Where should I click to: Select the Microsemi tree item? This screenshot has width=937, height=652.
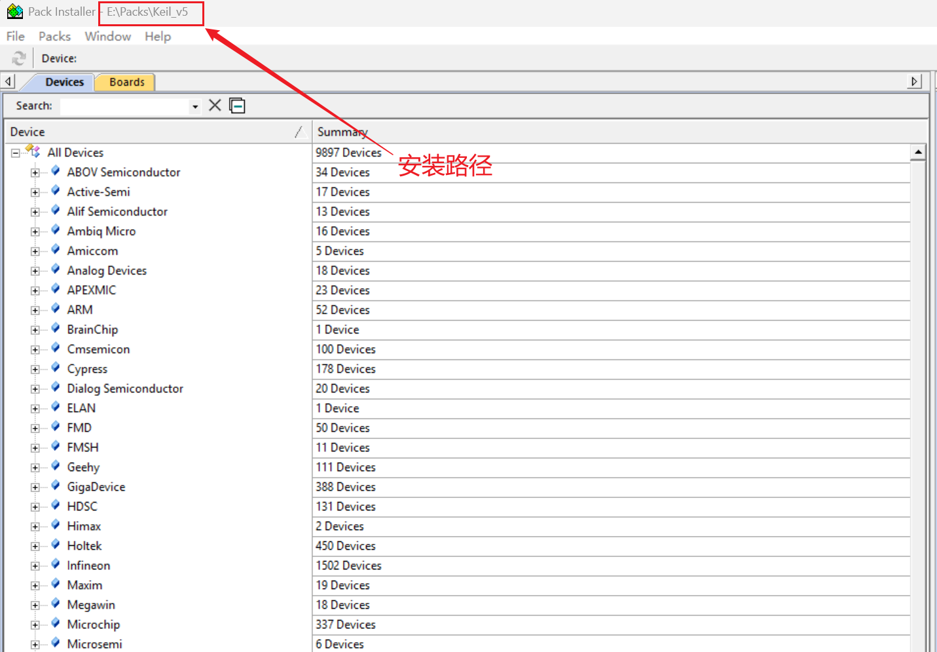click(x=94, y=644)
